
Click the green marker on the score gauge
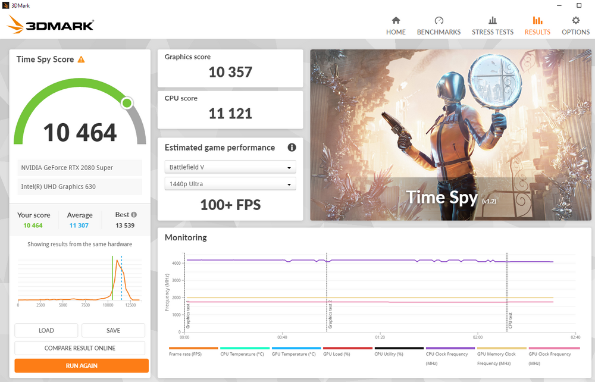127,104
